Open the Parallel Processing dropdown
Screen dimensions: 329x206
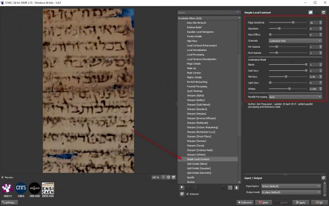295,97
